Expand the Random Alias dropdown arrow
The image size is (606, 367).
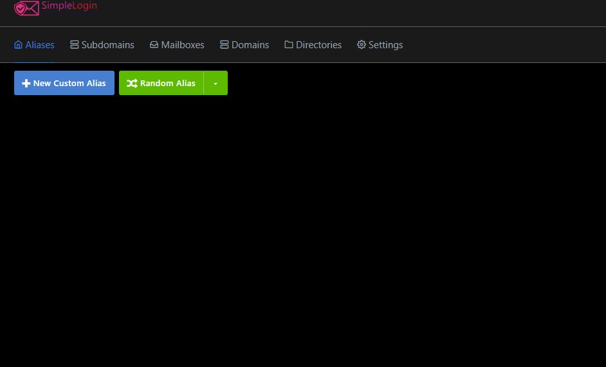point(216,83)
